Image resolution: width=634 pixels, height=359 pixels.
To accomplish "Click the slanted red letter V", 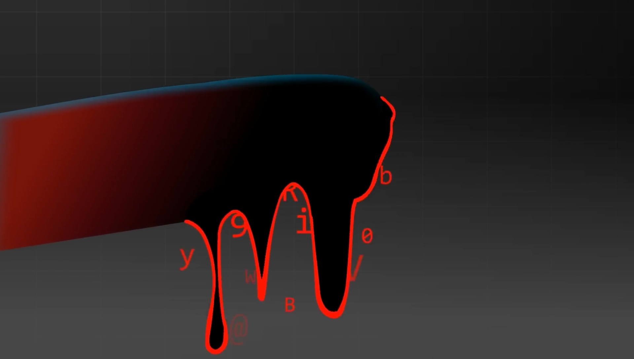I will (x=356, y=268).
